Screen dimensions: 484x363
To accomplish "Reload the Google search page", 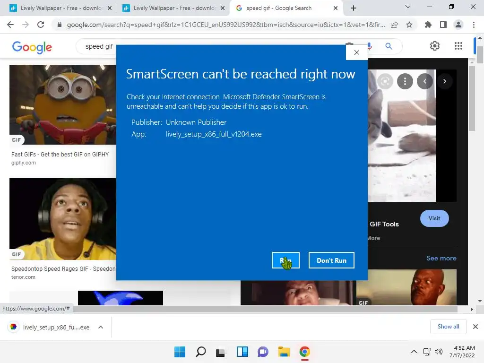I will coord(41,25).
